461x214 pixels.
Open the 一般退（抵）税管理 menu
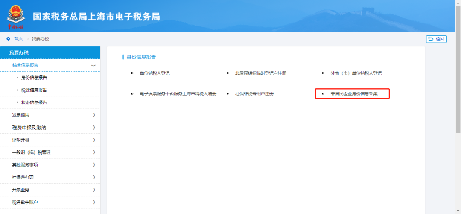click(50, 152)
